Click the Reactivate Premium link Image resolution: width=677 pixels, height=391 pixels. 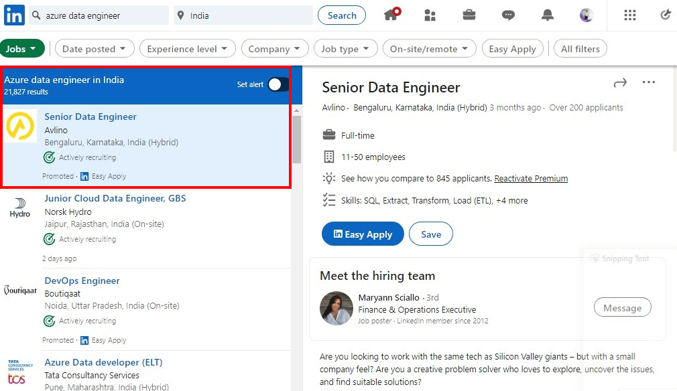coord(531,179)
